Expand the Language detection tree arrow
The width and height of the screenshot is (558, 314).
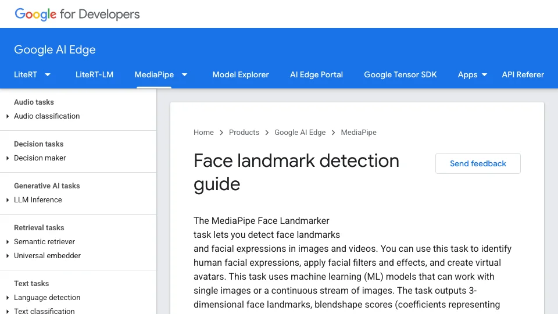point(8,298)
